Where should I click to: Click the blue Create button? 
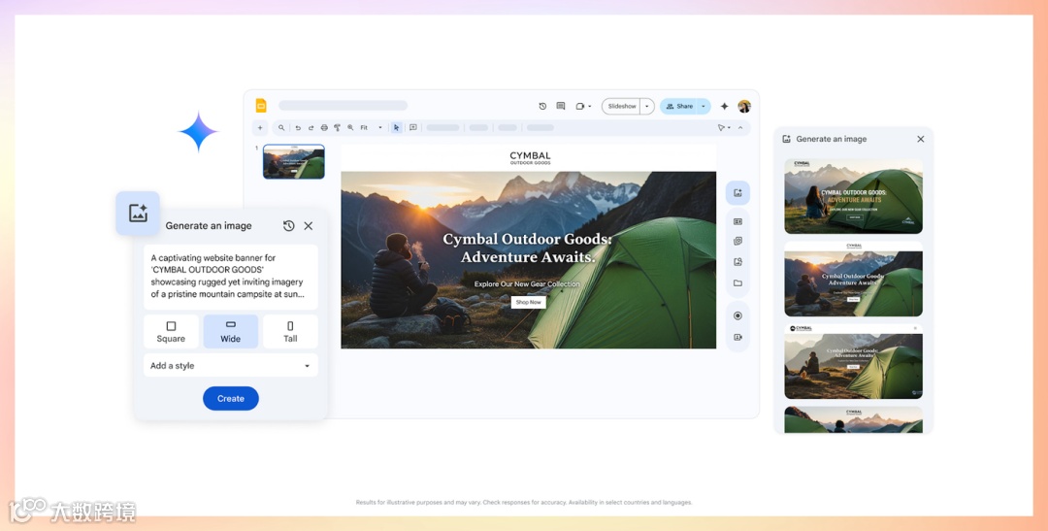(x=231, y=399)
